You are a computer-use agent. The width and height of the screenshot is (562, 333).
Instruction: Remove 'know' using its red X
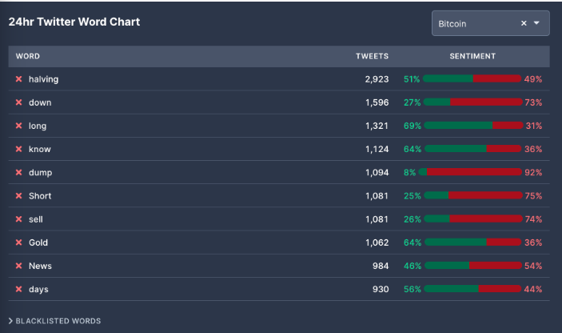point(18,149)
